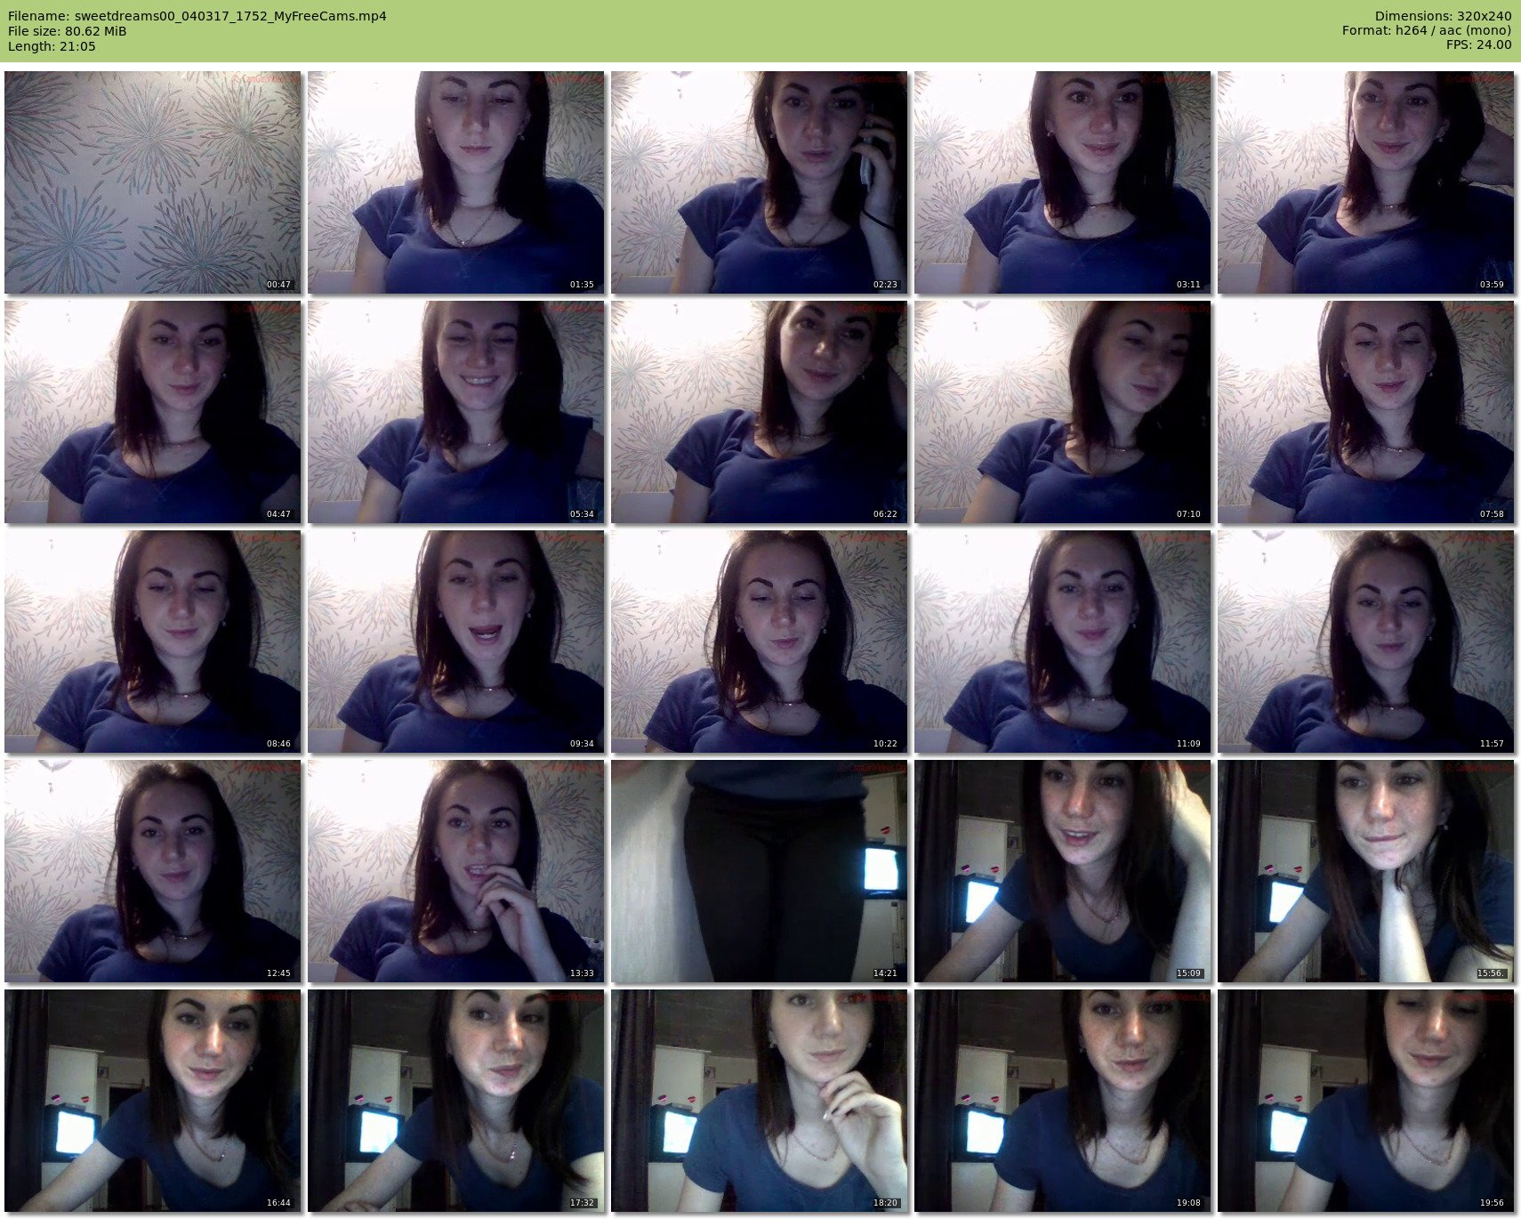Open the frame labeled 13:33

coord(455,871)
